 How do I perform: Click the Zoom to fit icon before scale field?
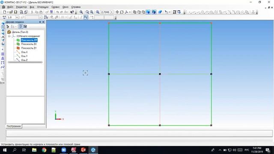pyautogui.click(x=98, y=12)
